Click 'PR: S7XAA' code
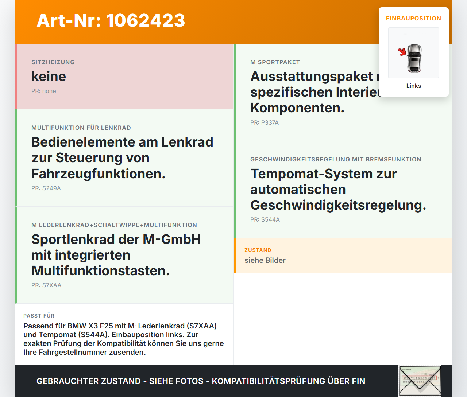The image size is (467, 397). [46, 285]
